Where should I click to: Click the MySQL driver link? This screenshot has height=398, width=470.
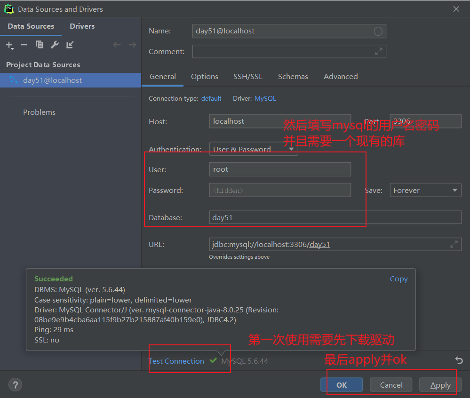265,99
